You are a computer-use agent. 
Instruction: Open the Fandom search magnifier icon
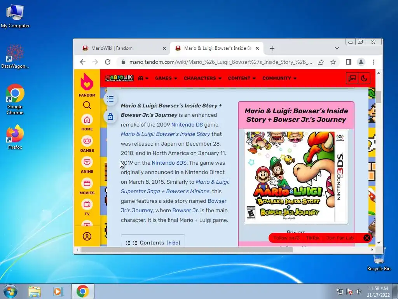coord(87,105)
